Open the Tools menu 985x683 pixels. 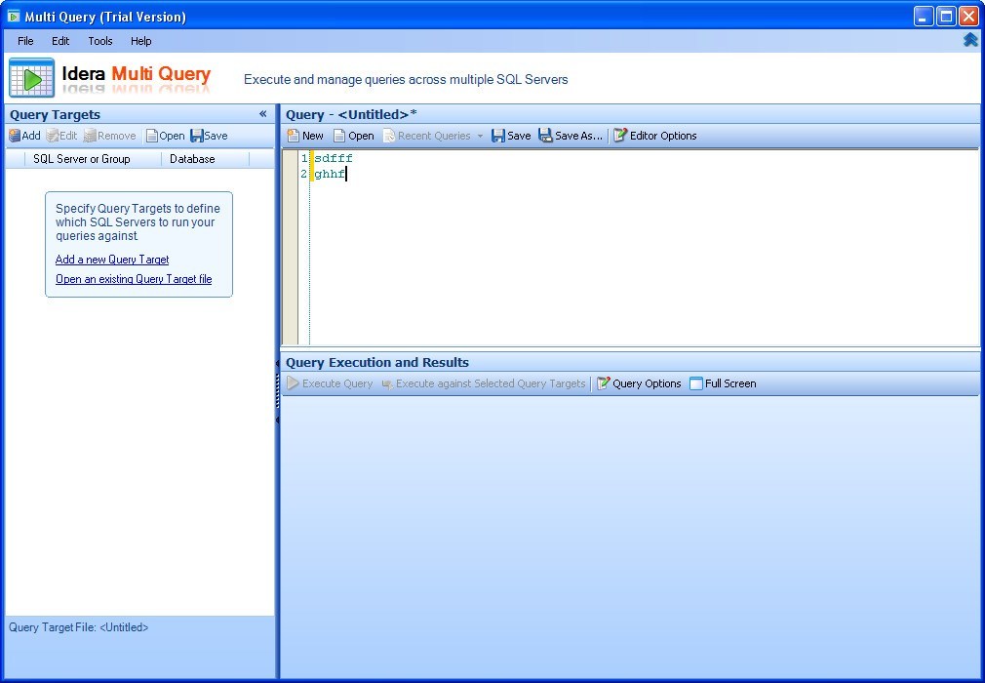click(100, 41)
